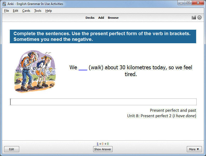206x156 pixels.
Task: Open the Tools menu
Action: pos(38,11)
